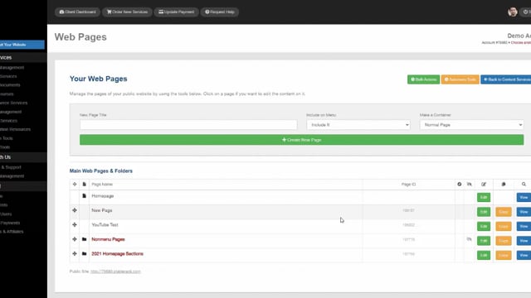Viewport: 531px width, 298px height.
Task: Open the 2021 Homepage Sections folder link
Action: 117,254
